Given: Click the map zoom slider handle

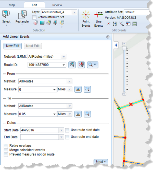Looking at the screenshot, I should 124,48.
